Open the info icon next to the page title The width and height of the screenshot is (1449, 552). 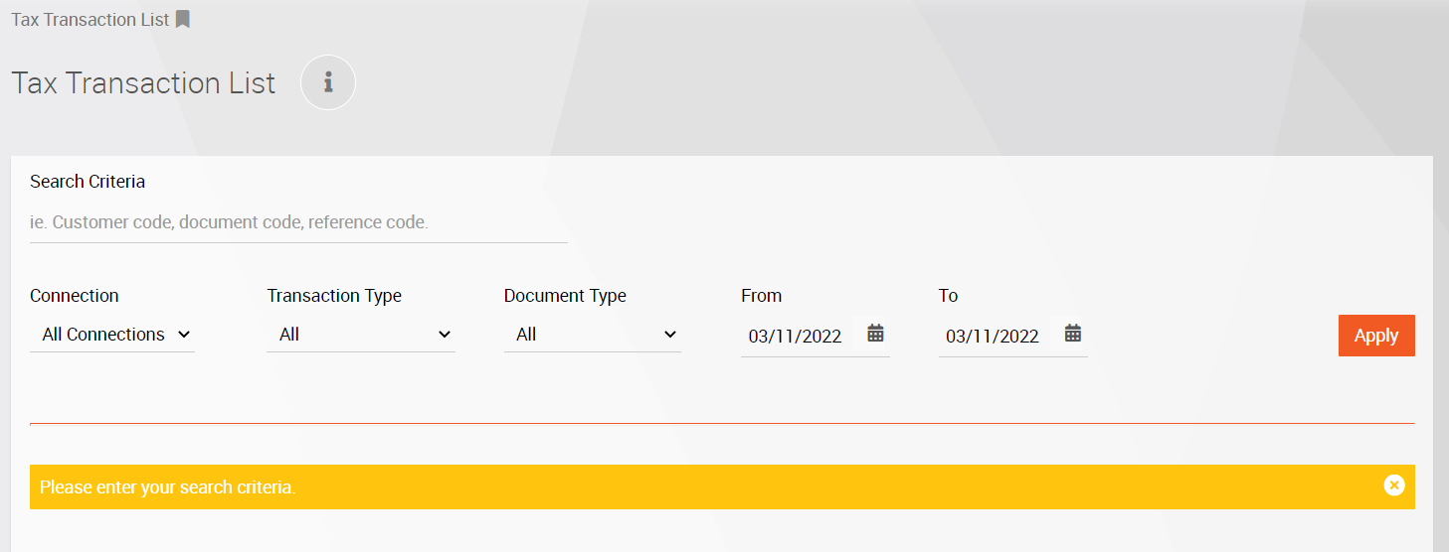click(x=328, y=82)
